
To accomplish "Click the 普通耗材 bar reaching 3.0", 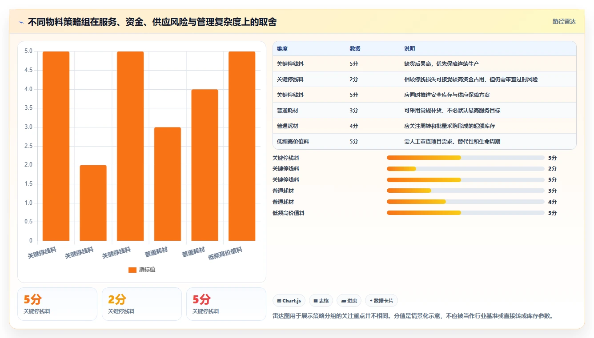I will [168, 184].
